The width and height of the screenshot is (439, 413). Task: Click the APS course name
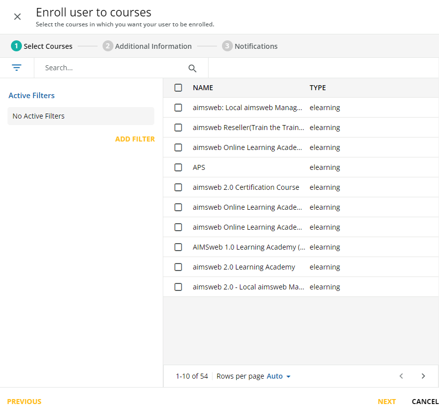pyautogui.click(x=199, y=167)
